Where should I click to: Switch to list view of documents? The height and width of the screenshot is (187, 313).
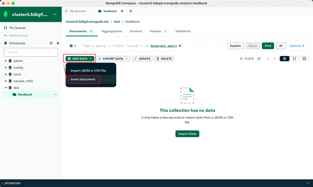coord(285,59)
